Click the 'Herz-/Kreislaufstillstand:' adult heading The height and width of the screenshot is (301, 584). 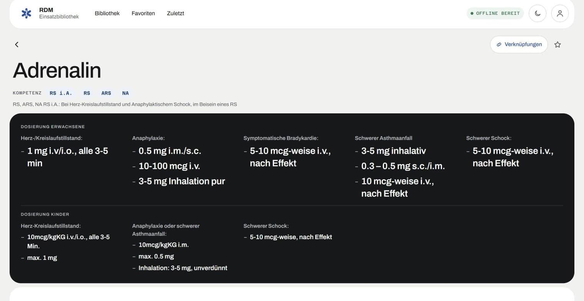(x=52, y=138)
